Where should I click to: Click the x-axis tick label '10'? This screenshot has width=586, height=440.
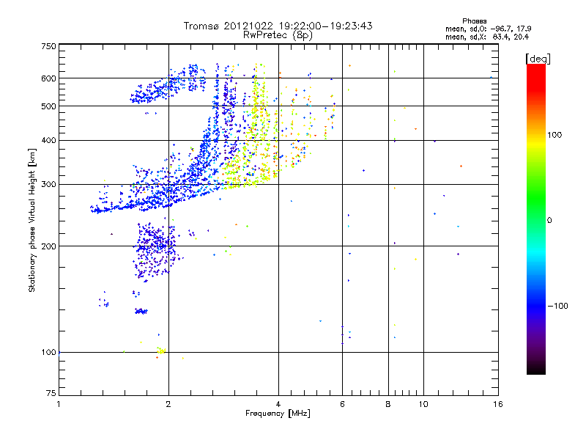click(423, 404)
